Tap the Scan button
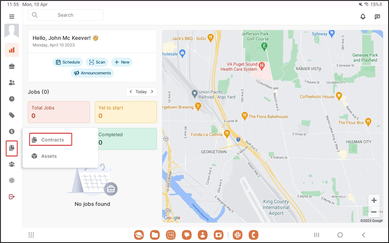 [x=97, y=62]
